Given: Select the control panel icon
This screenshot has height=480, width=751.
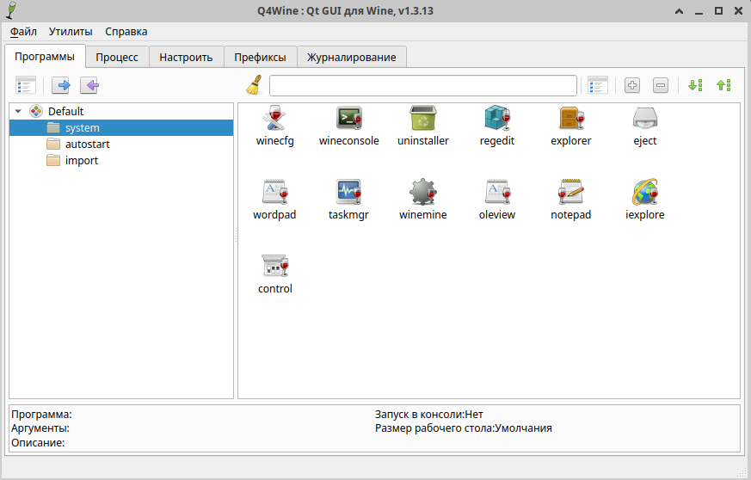Looking at the screenshot, I should tap(275, 266).
